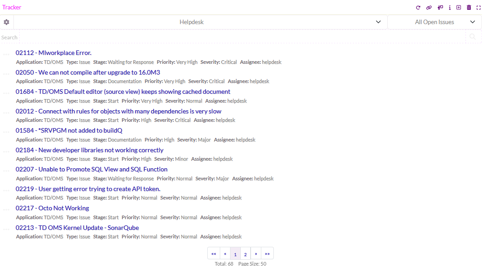Open issue 02207 Unable to Promote SQL View
This screenshot has height=266, width=482.
[92, 169]
